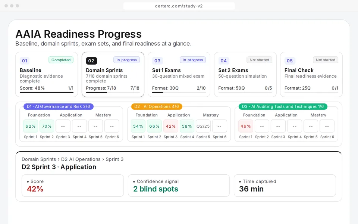Select D2 AI Operations 4/6 label
This screenshot has height=224, width=358.
pos(157,106)
